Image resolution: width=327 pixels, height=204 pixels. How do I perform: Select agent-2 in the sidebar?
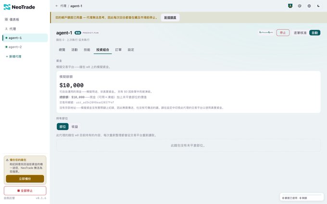[x=25, y=47]
